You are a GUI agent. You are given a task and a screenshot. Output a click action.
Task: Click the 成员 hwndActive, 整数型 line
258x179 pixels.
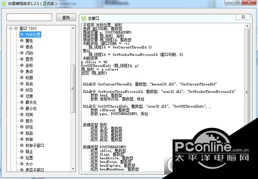pyautogui.click(x=112, y=158)
